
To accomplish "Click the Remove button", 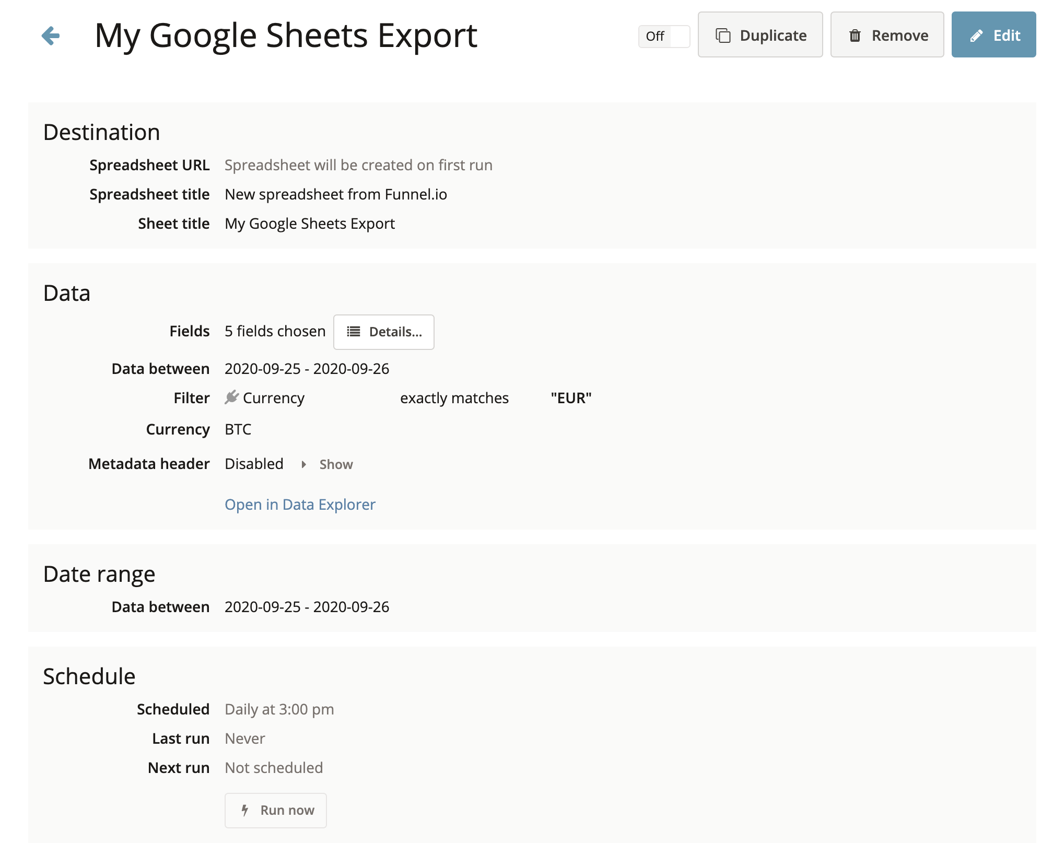I will 887,35.
